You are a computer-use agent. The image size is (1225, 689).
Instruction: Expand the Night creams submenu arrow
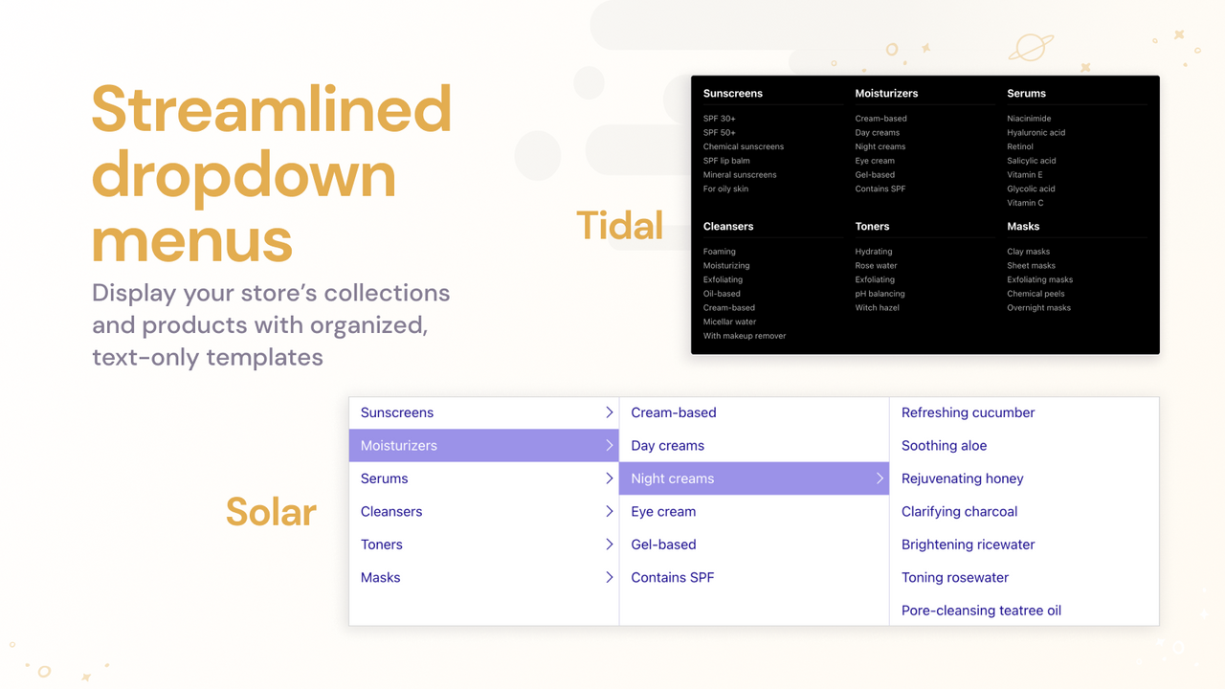tap(880, 478)
